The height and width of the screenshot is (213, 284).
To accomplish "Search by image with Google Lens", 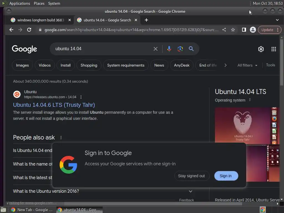I will pyautogui.click(x=180, y=49).
